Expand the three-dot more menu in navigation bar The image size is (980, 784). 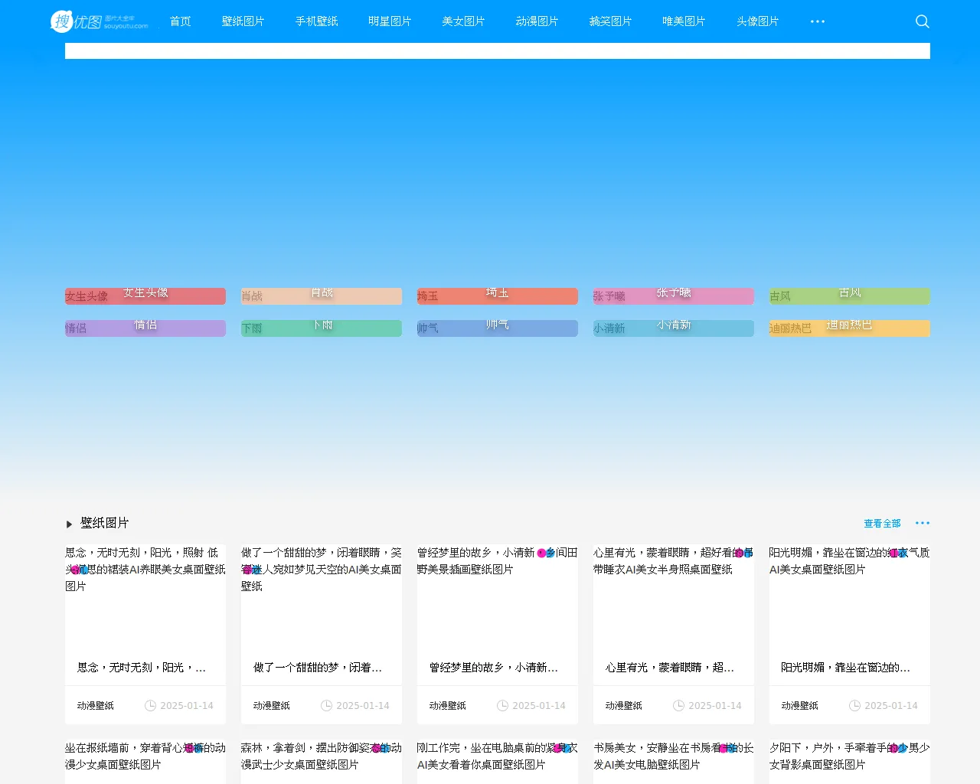click(x=818, y=21)
